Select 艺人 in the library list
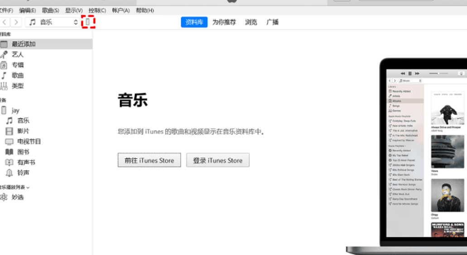467x255 pixels. pos(18,54)
